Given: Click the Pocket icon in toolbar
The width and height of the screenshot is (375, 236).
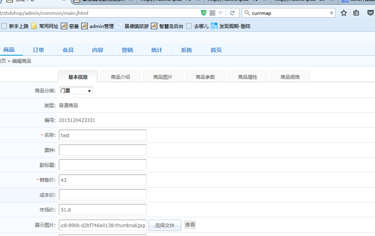Looking at the screenshot, I should 371,13.
